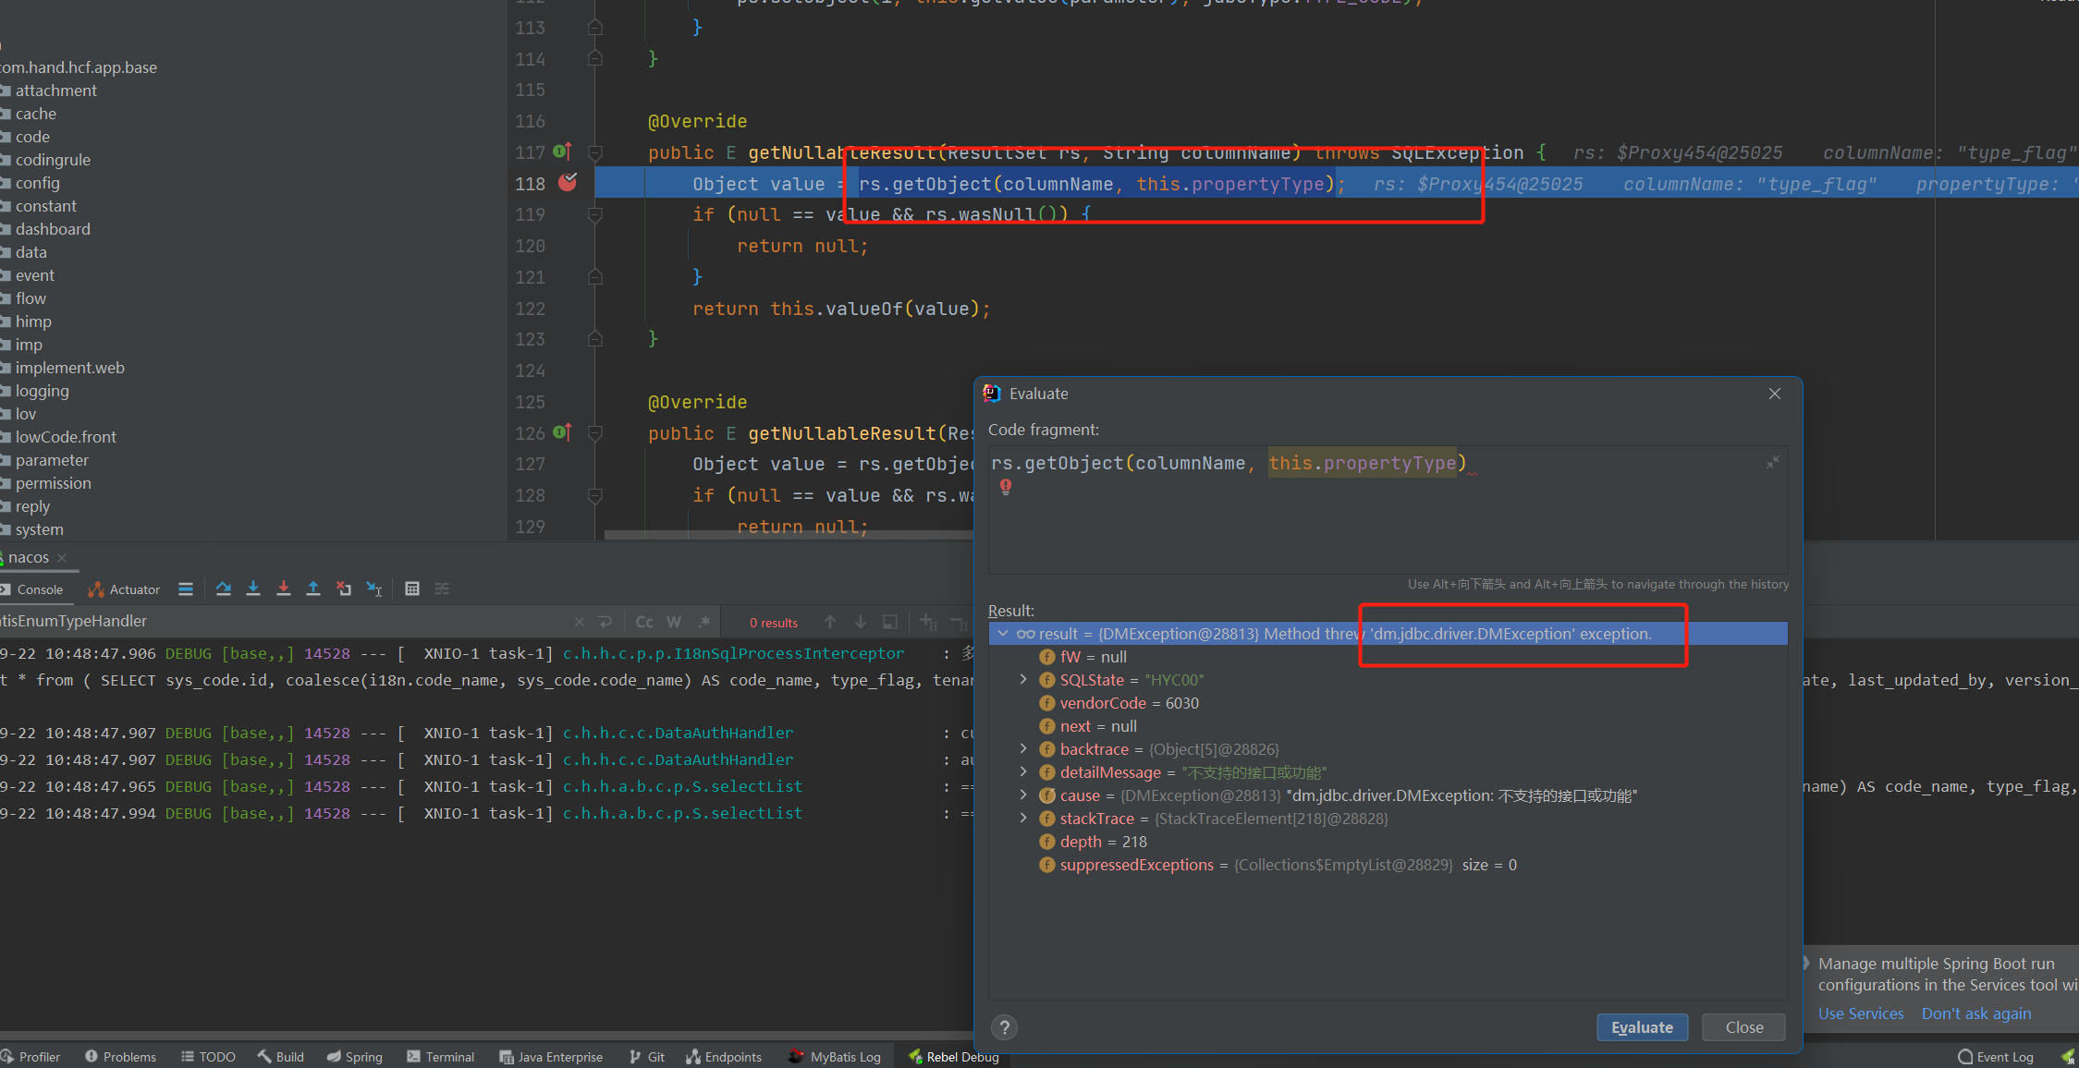Click the Run to Cursor icon
This screenshot has height=1068, width=2079.
pyautogui.click(x=374, y=589)
